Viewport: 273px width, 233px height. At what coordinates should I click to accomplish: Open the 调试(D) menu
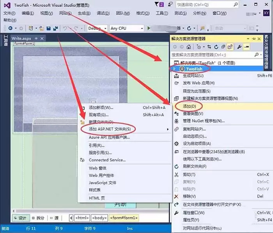click(x=103, y=13)
